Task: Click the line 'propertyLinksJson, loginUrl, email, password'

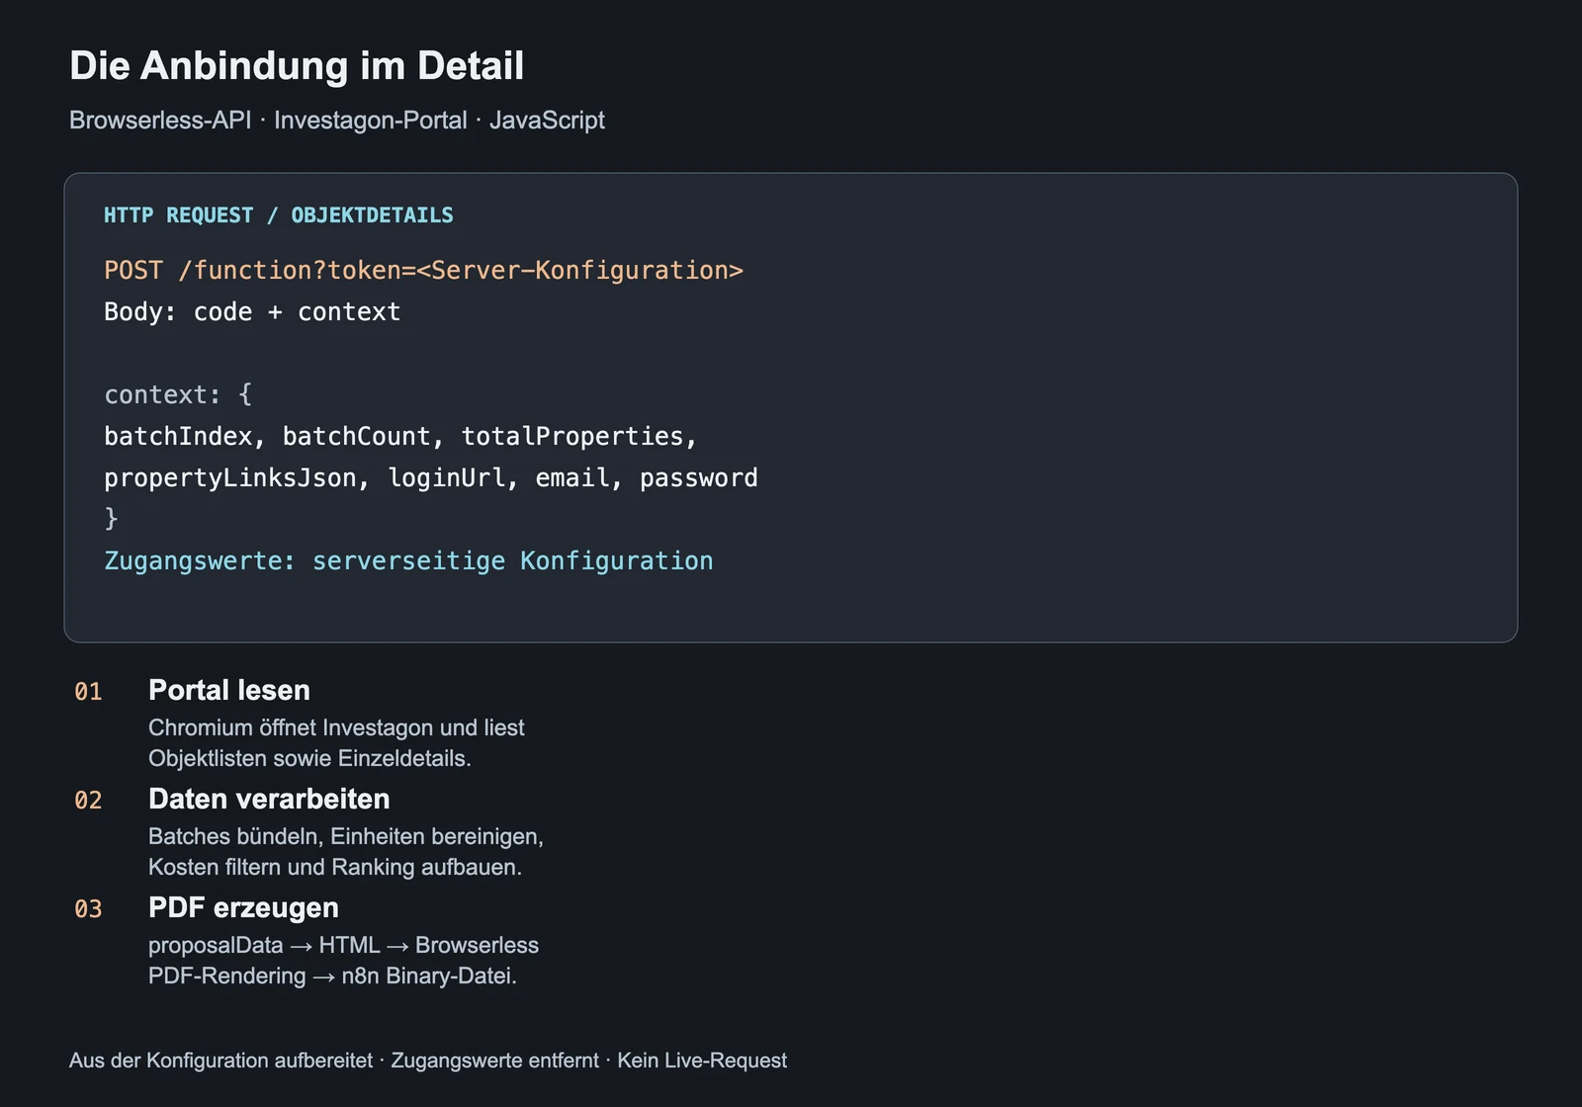Action: 431,478
